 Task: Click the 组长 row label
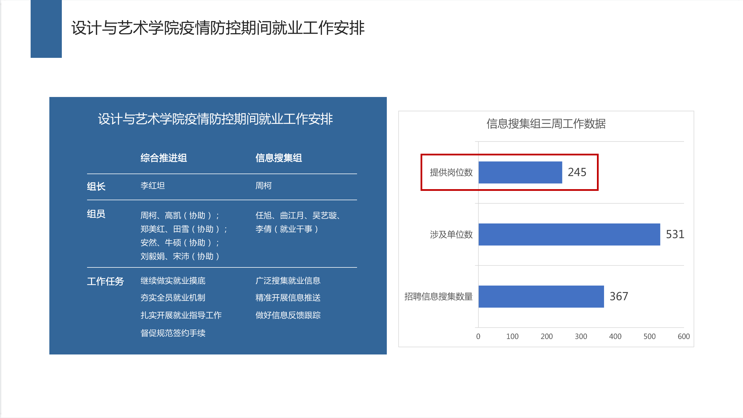(96, 186)
